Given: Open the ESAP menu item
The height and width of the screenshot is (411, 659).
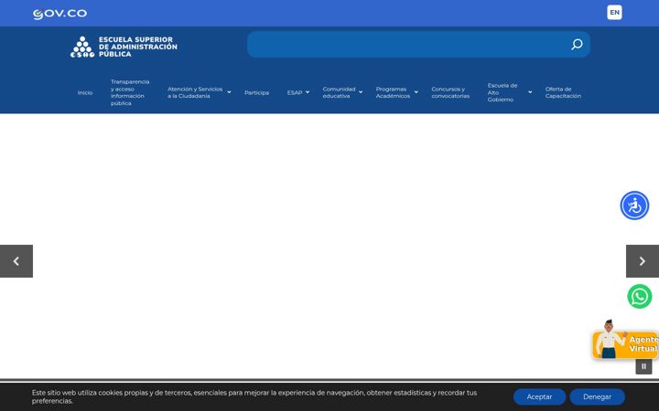Looking at the screenshot, I should [x=294, y=92].
